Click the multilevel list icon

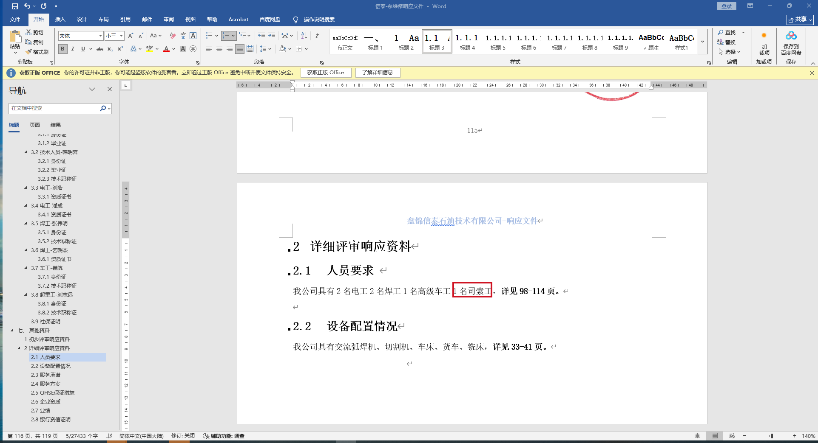click(x=243, y=36)
